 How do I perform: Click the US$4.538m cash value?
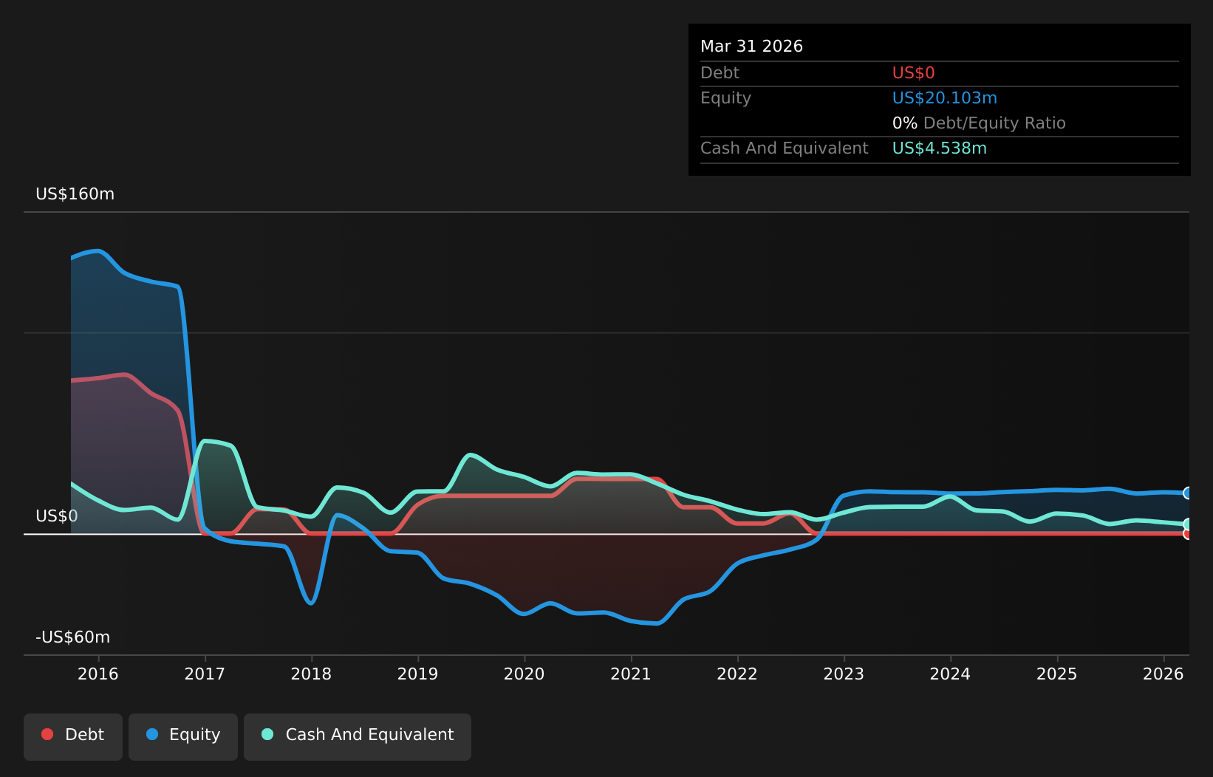click(940, 148)
